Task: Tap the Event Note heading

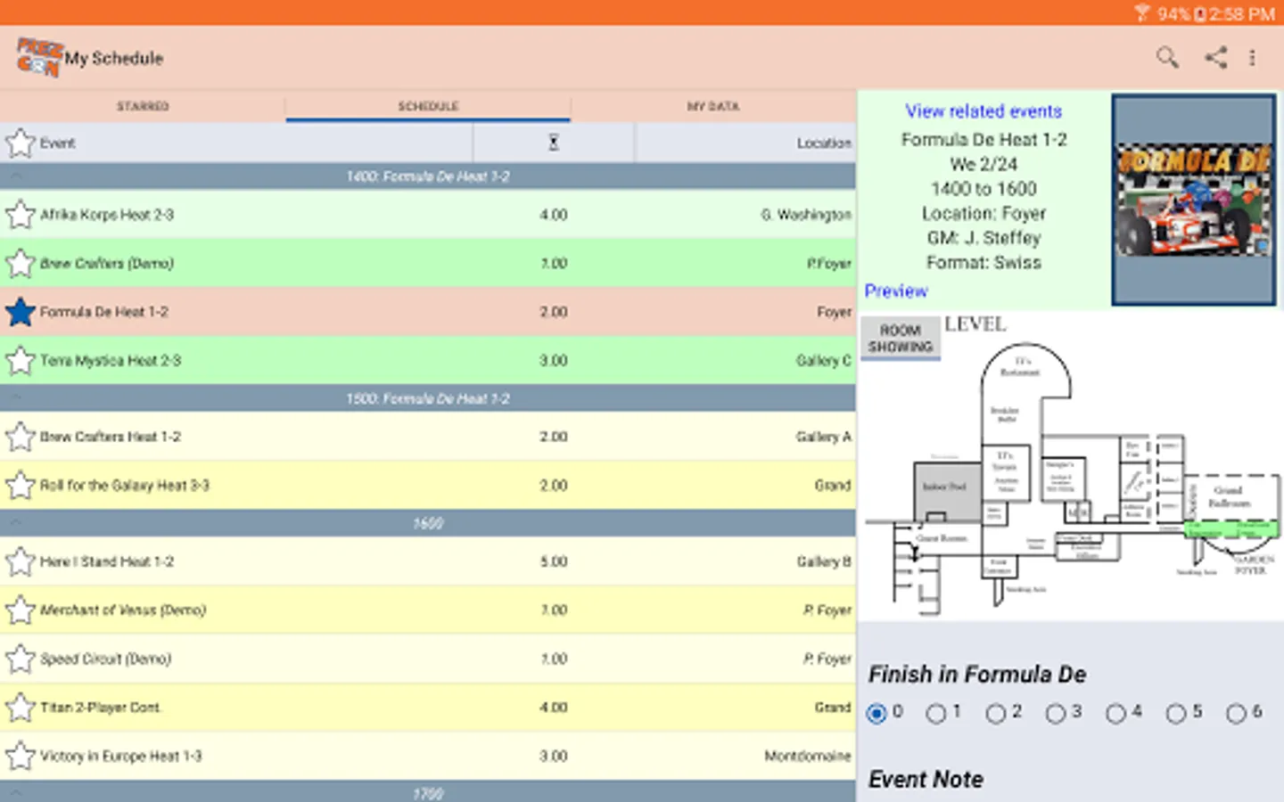Action: (x=926, y=780)
